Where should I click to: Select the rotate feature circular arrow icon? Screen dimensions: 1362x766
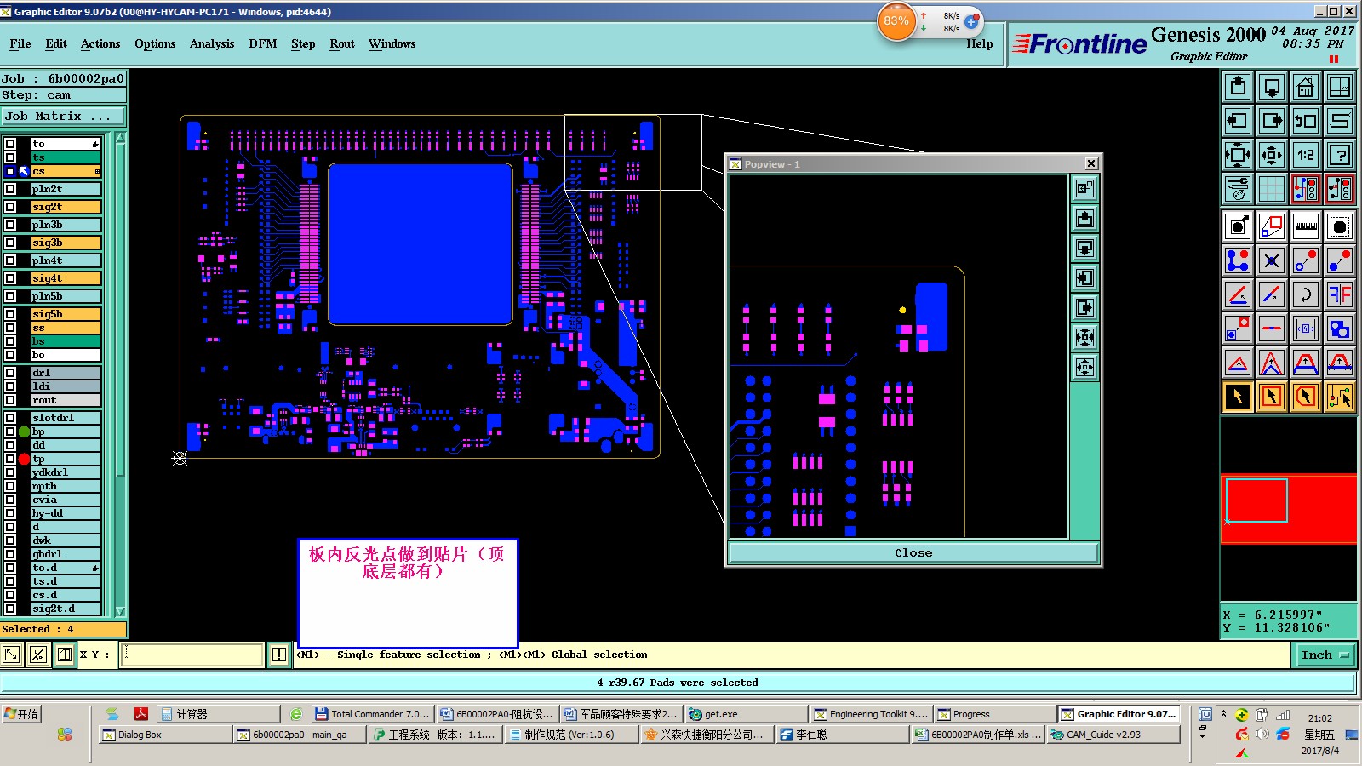pyautogui.click(x=1306, y=294)
